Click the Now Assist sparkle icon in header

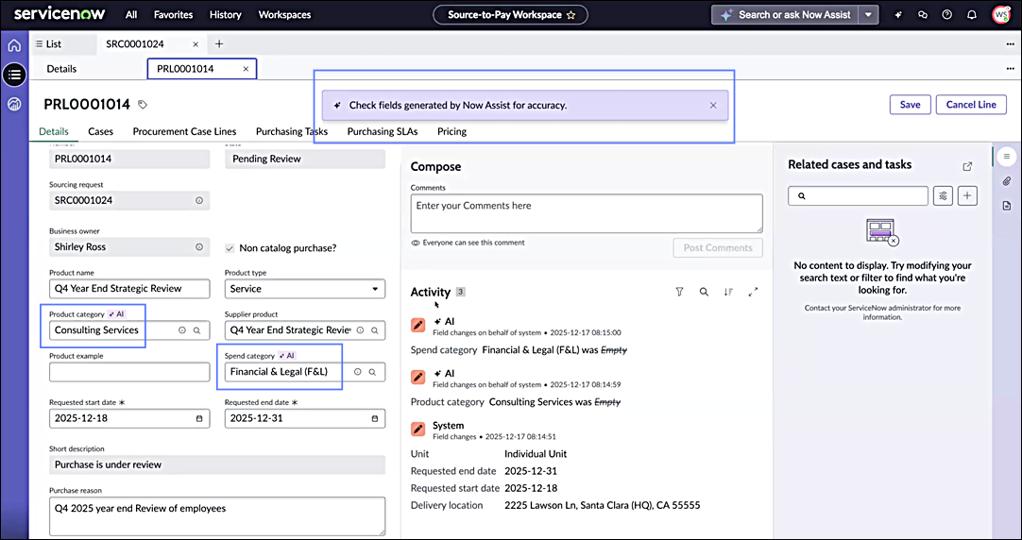tap(898, 14)
